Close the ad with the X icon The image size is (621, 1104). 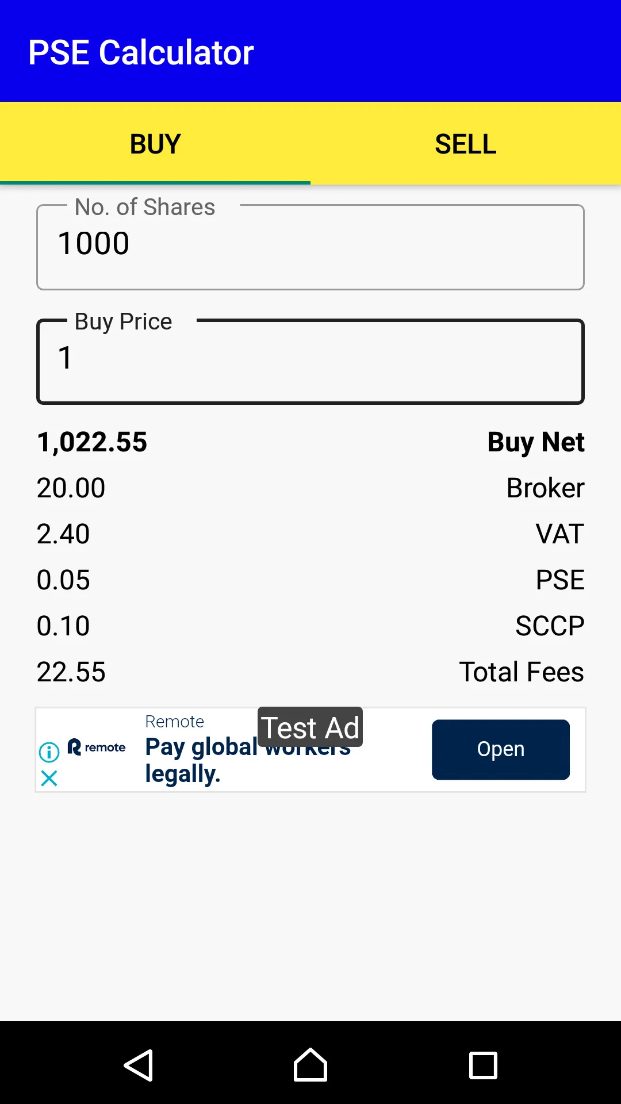(49, 779)
